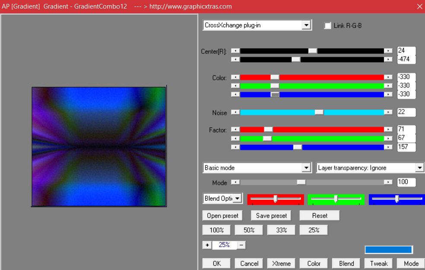This screenshot has width=425, height=270.
Task: Set preview zoom to 50%
Action: pyautogui.click(x=249, y=230)
